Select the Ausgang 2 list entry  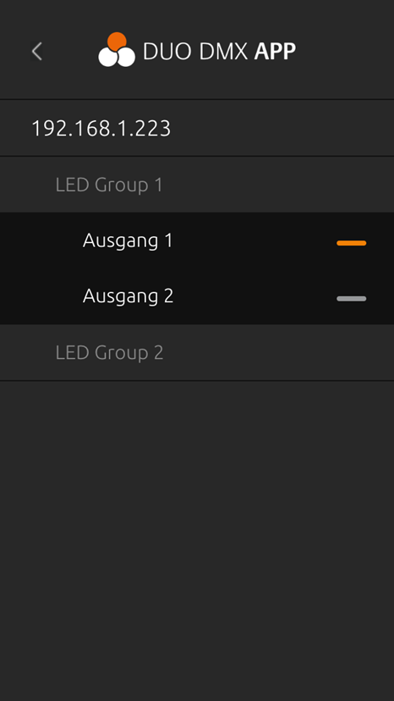(197, 296)
